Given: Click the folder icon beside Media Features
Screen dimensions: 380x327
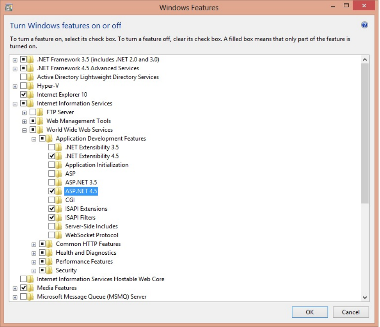Looking at the screenshot, I should 31,288.
